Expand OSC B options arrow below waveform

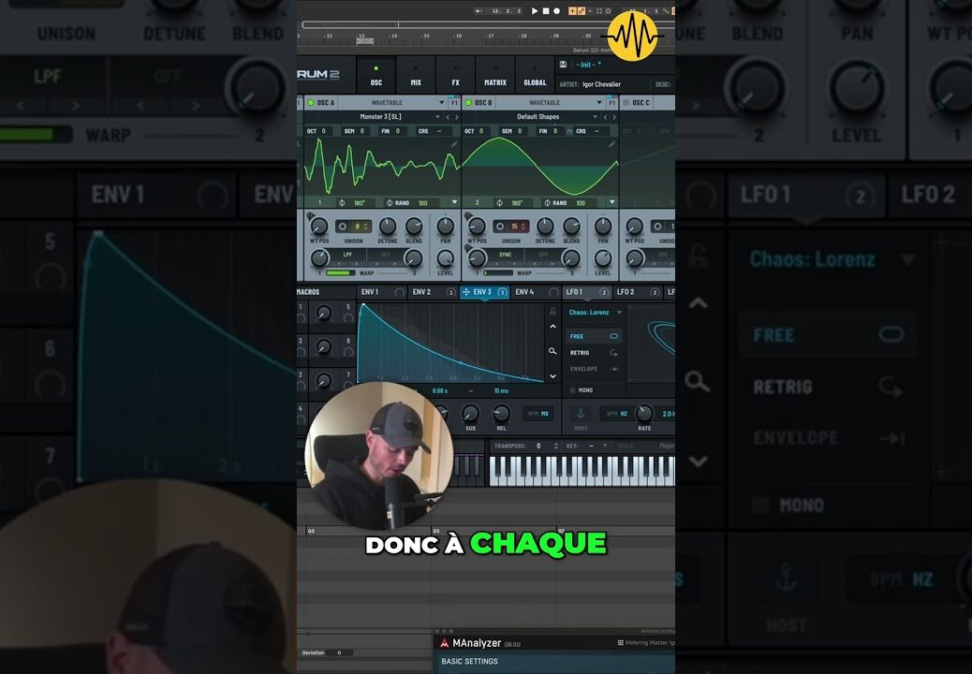coord(611,202)
